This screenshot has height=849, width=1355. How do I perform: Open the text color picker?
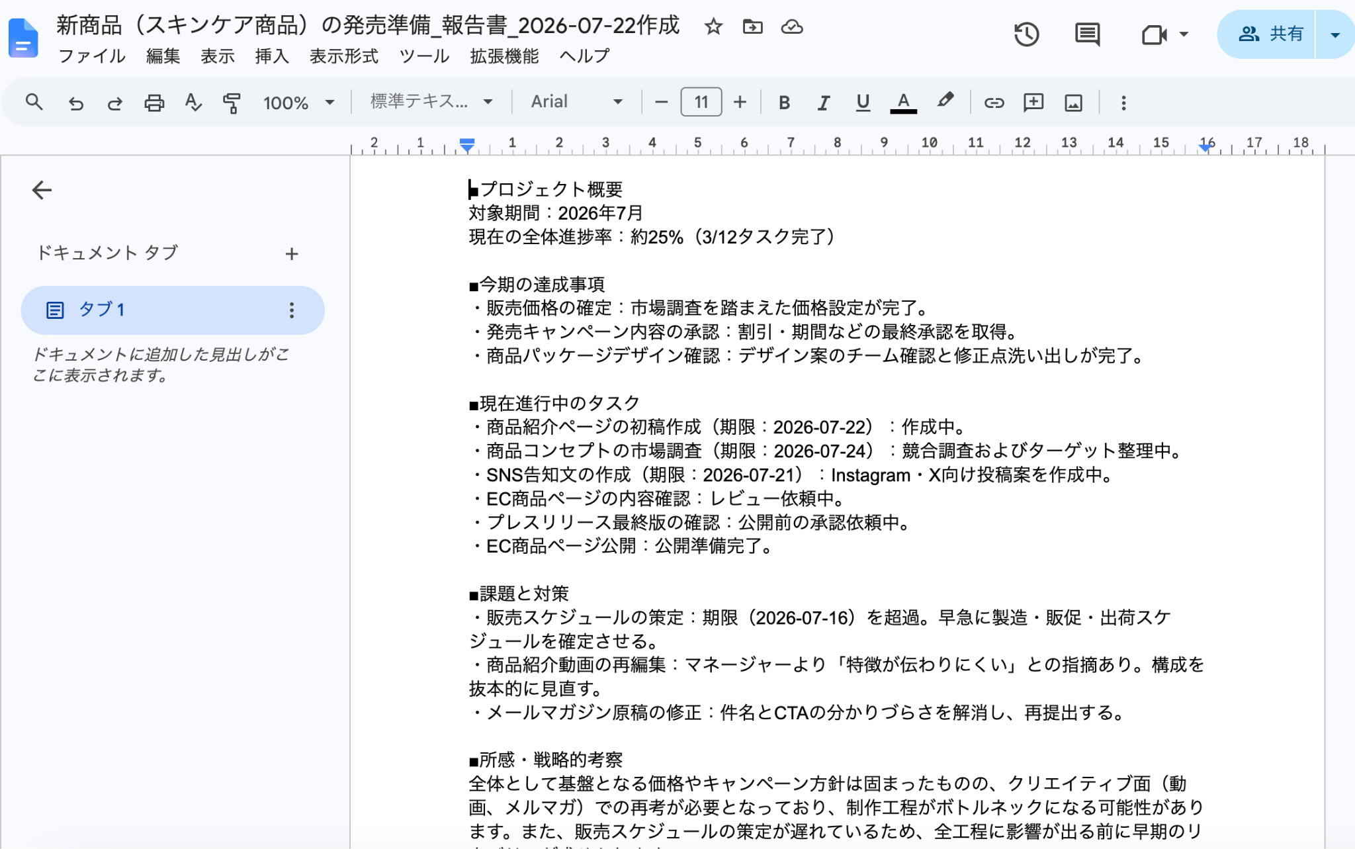903,103
